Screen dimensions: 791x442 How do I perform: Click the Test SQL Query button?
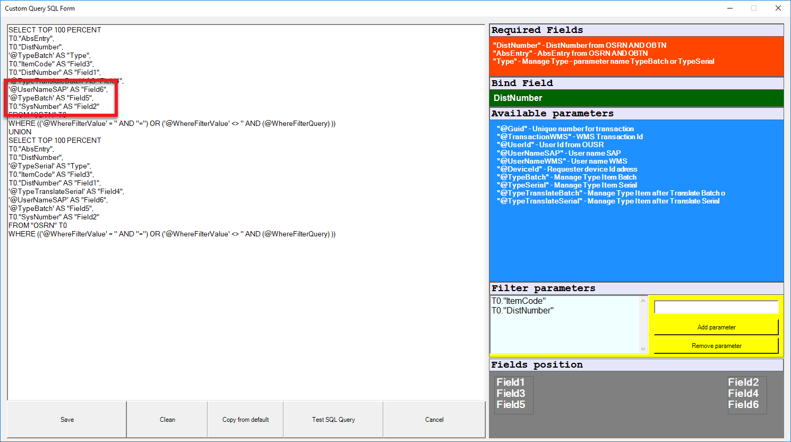pos(332,419)
